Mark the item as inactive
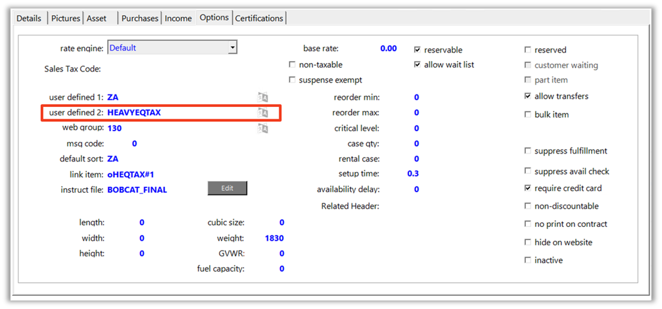 coord(527,260)
